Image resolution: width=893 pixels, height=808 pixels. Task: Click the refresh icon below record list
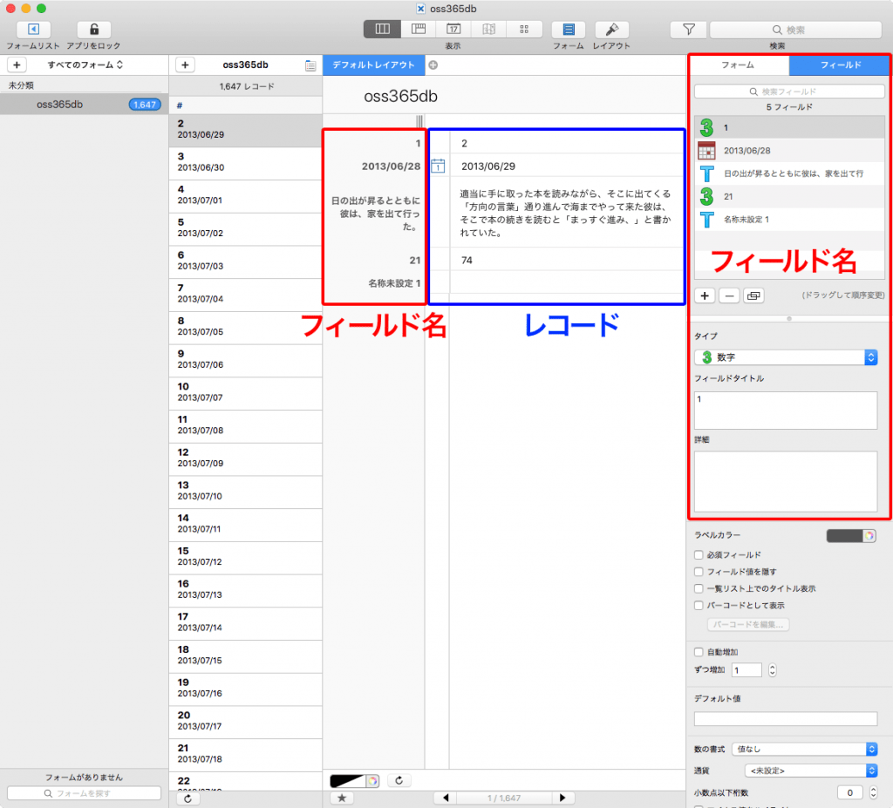[x=188, y=798]
